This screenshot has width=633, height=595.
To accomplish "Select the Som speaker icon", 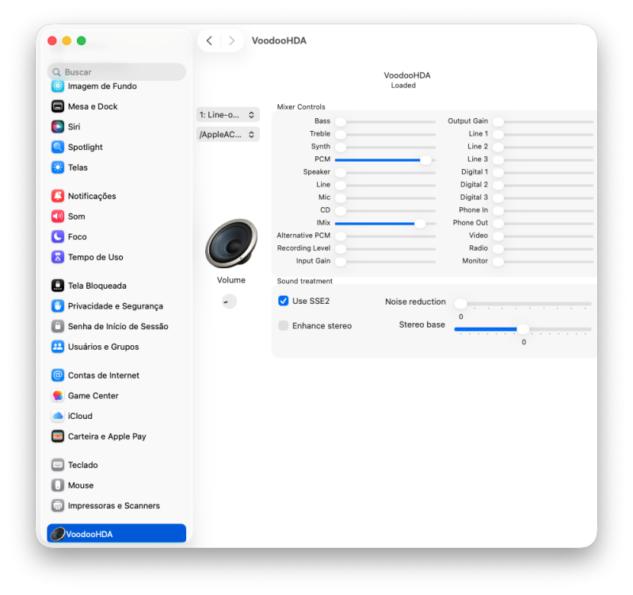I will (x=58, y=217).
